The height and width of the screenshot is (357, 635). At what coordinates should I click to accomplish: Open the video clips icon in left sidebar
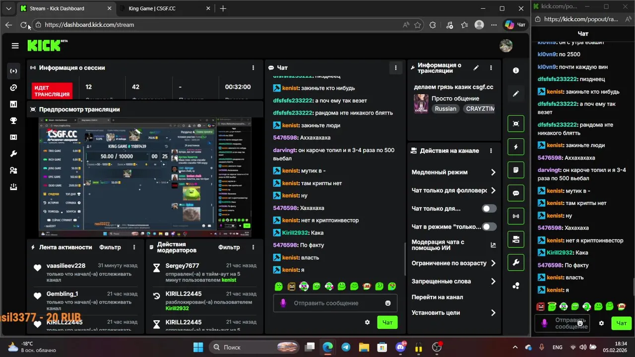point(13,137)
